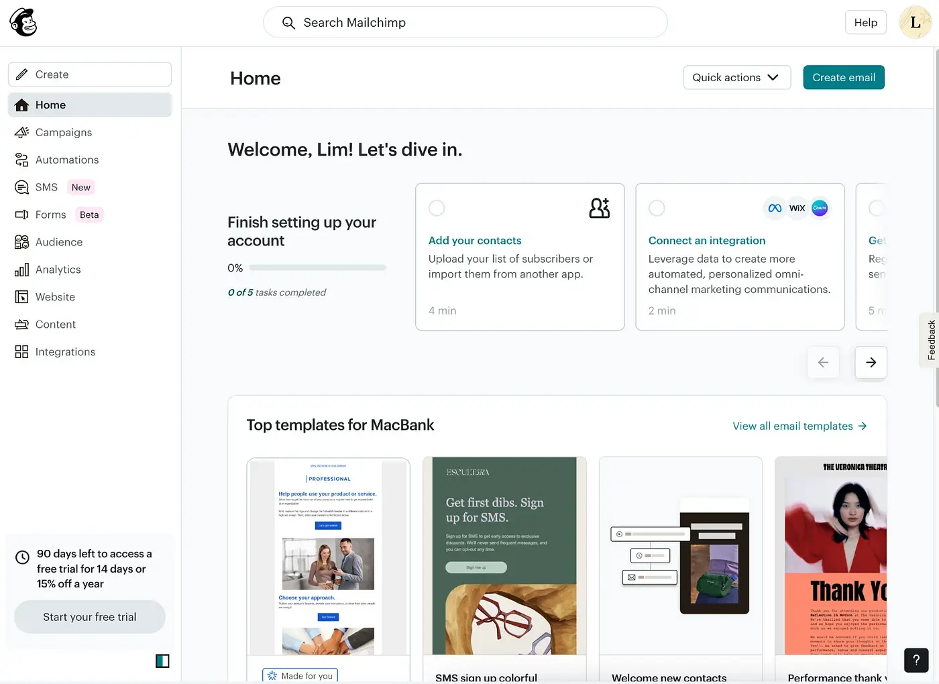Toggle the third partially visible task circle
The image size is (939, 684).
(x=876, y=209)
